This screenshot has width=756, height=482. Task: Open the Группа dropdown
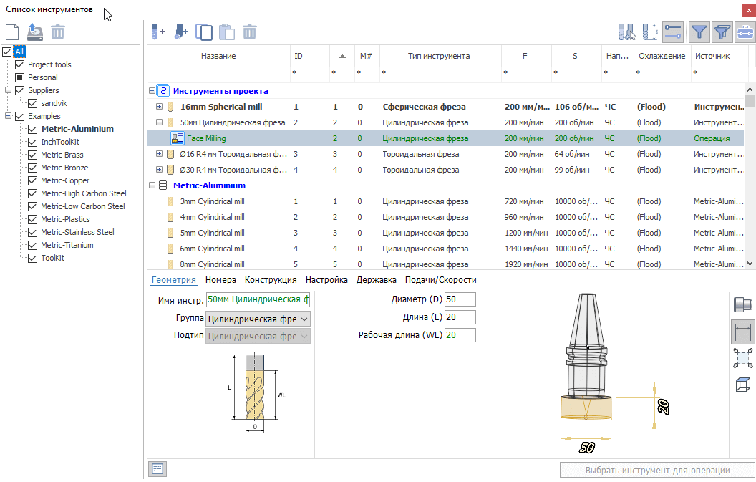(258, 319)
